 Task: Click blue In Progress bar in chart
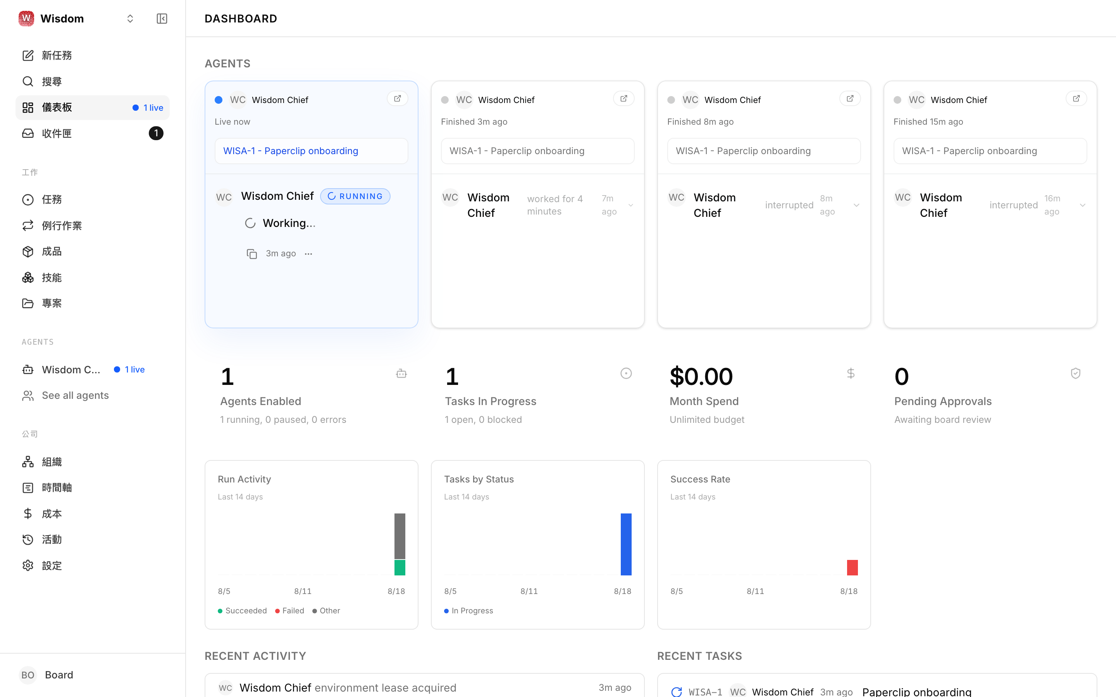coord(626,544)
